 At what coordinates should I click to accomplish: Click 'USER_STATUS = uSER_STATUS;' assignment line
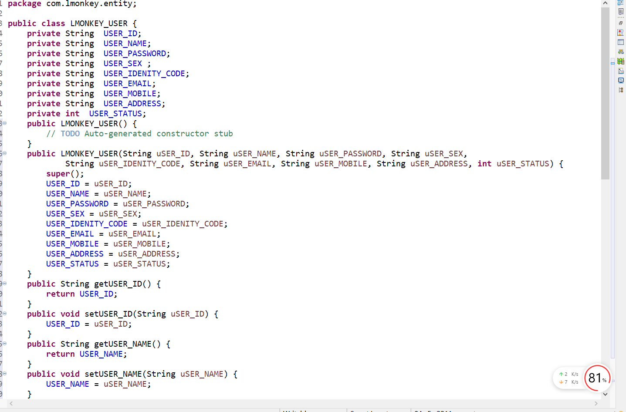[108, 264]
